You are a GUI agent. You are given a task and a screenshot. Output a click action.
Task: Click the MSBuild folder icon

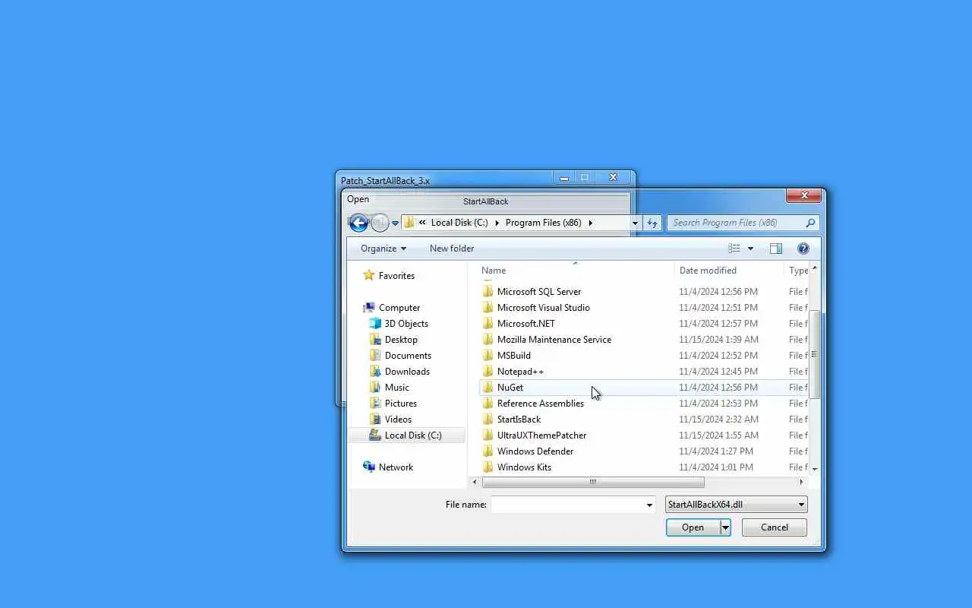pos(488,356)
